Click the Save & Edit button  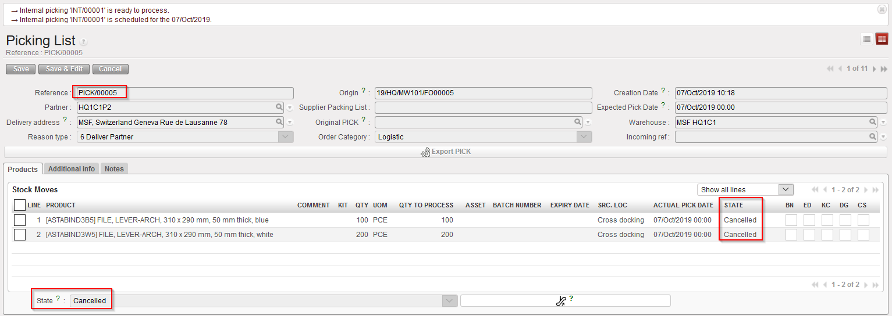point(64,69)
